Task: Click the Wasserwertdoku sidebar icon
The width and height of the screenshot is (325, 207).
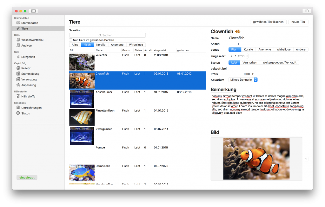Action: click(18, 40)
